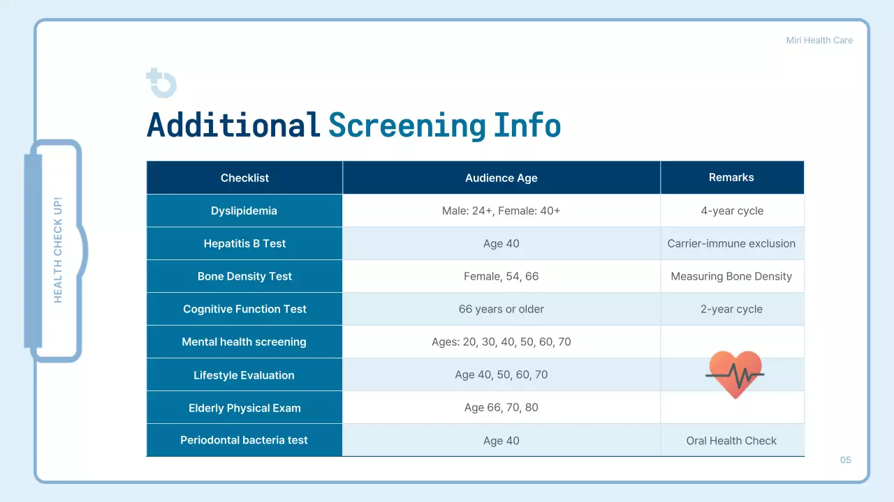Select the 'Additional Screening Info' title
The width and height of the screenshot is (894, 502).
click(353, 125)
